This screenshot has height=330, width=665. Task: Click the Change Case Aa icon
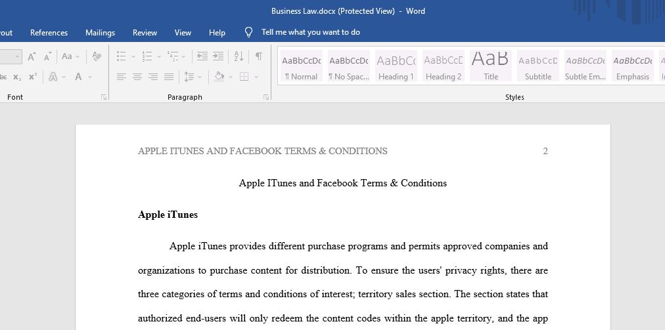click(x=67, y=56)
